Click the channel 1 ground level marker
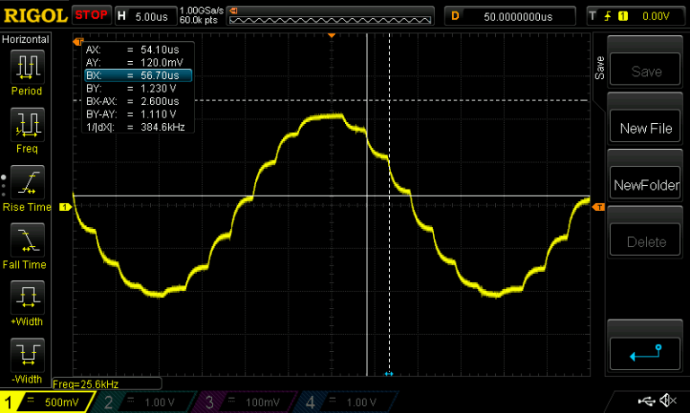The height and width of the screenshot is (413, 690). pyautogui.click(x=65, y=206)
